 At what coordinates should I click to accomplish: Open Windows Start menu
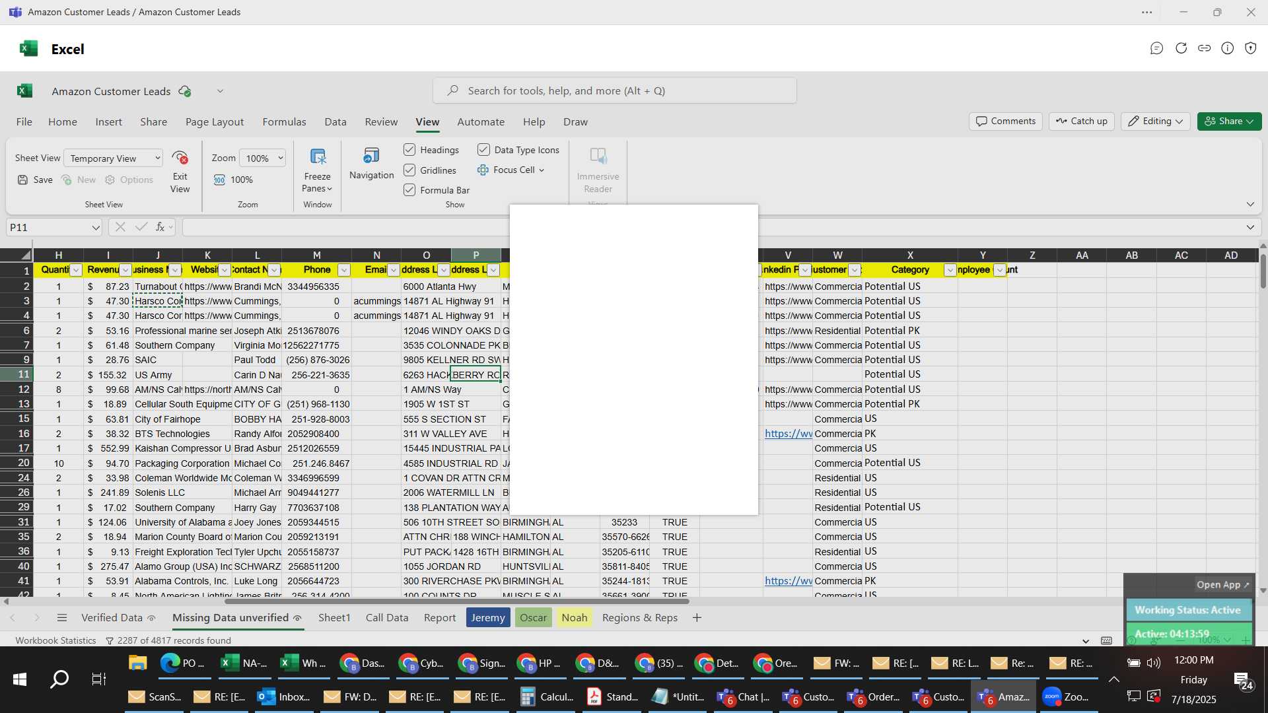tap(20, 679)
